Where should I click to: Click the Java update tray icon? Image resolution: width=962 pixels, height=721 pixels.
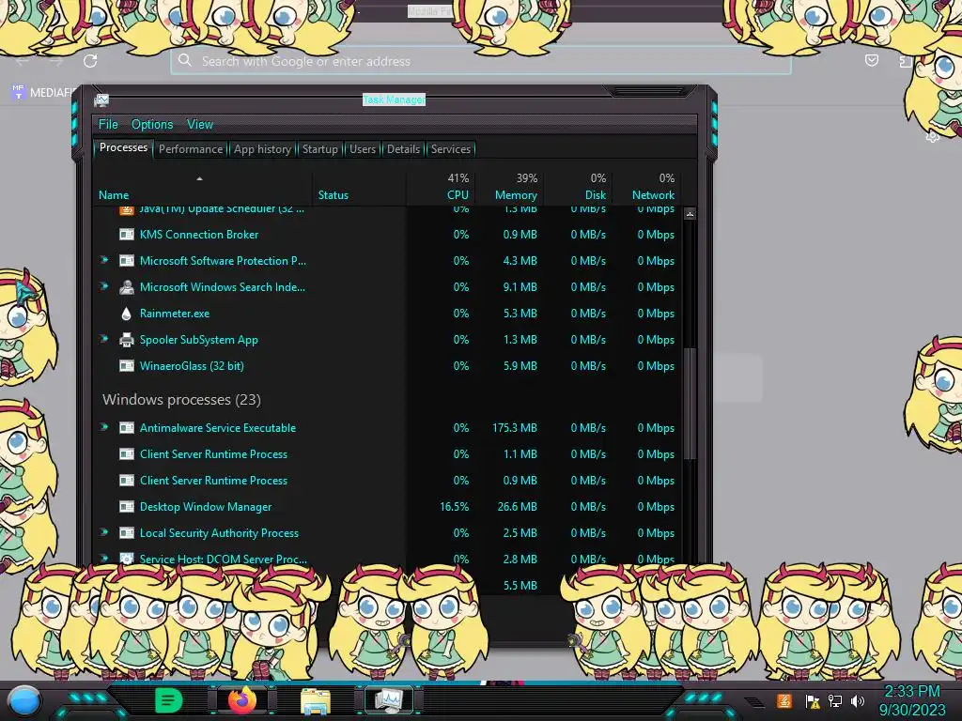pos(784,700)
